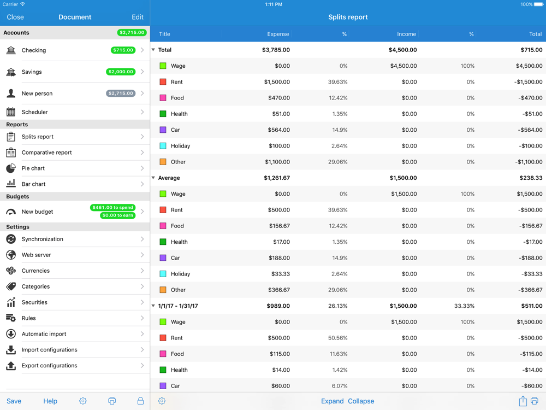The height and width of the screenshot is (410, 546).
Task: Open the Checking account bank icon
Action: pos(11,50)
